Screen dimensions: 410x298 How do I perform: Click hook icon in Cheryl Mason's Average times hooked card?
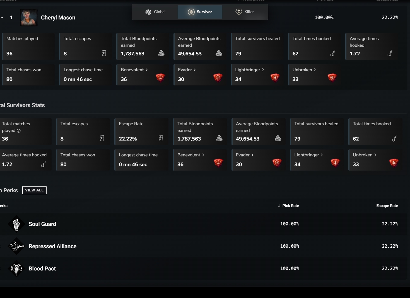pyautogui.click(x=390, y=53)
